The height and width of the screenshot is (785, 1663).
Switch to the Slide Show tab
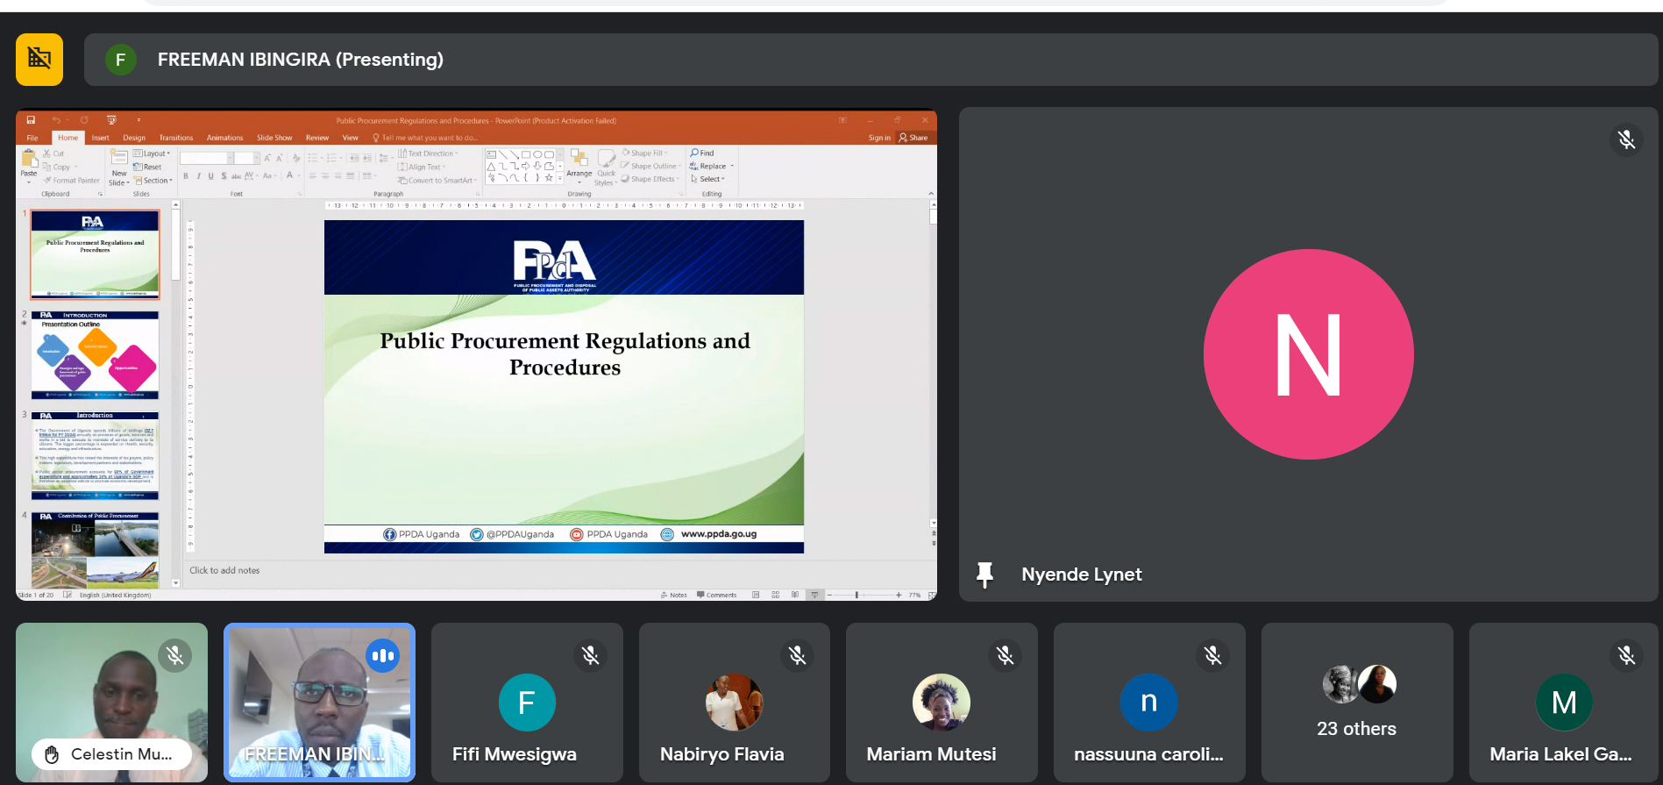coord(274,138)
